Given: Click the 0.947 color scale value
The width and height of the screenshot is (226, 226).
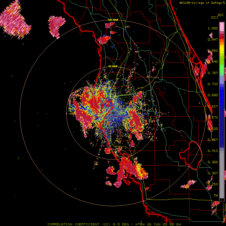Looking at the screenshot, I should point(213,39).
